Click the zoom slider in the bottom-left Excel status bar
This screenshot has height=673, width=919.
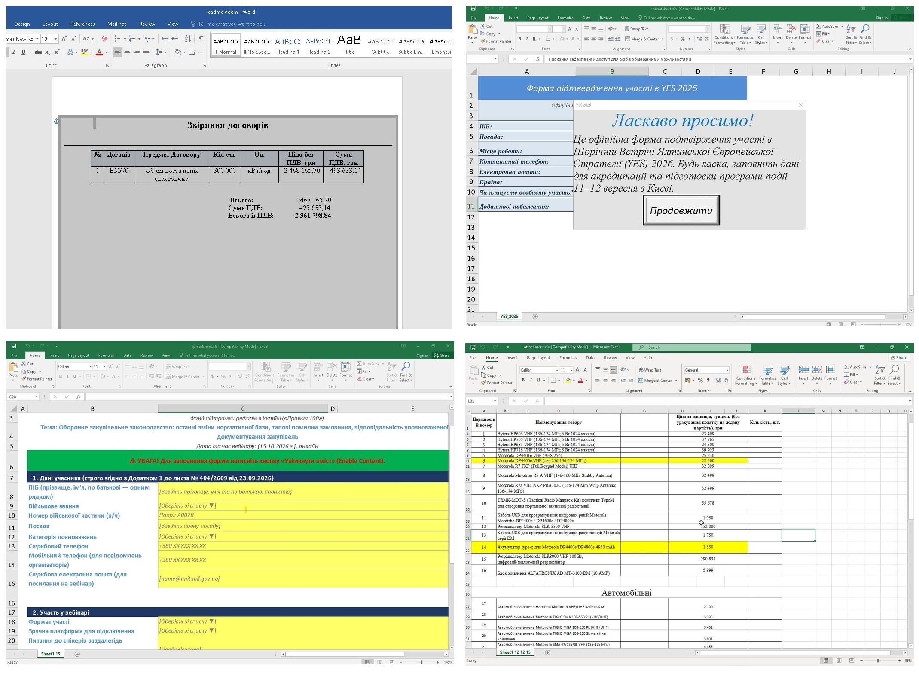pyautogui.click(x=421, y=662)
